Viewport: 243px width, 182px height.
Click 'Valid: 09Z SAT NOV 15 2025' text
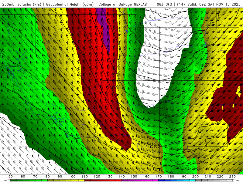(x=214, y=4)
